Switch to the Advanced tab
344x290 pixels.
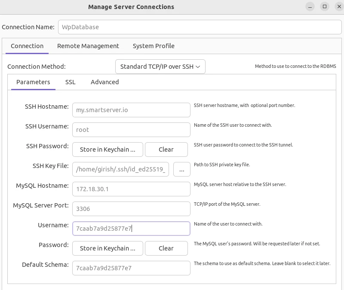pos(104,82)
